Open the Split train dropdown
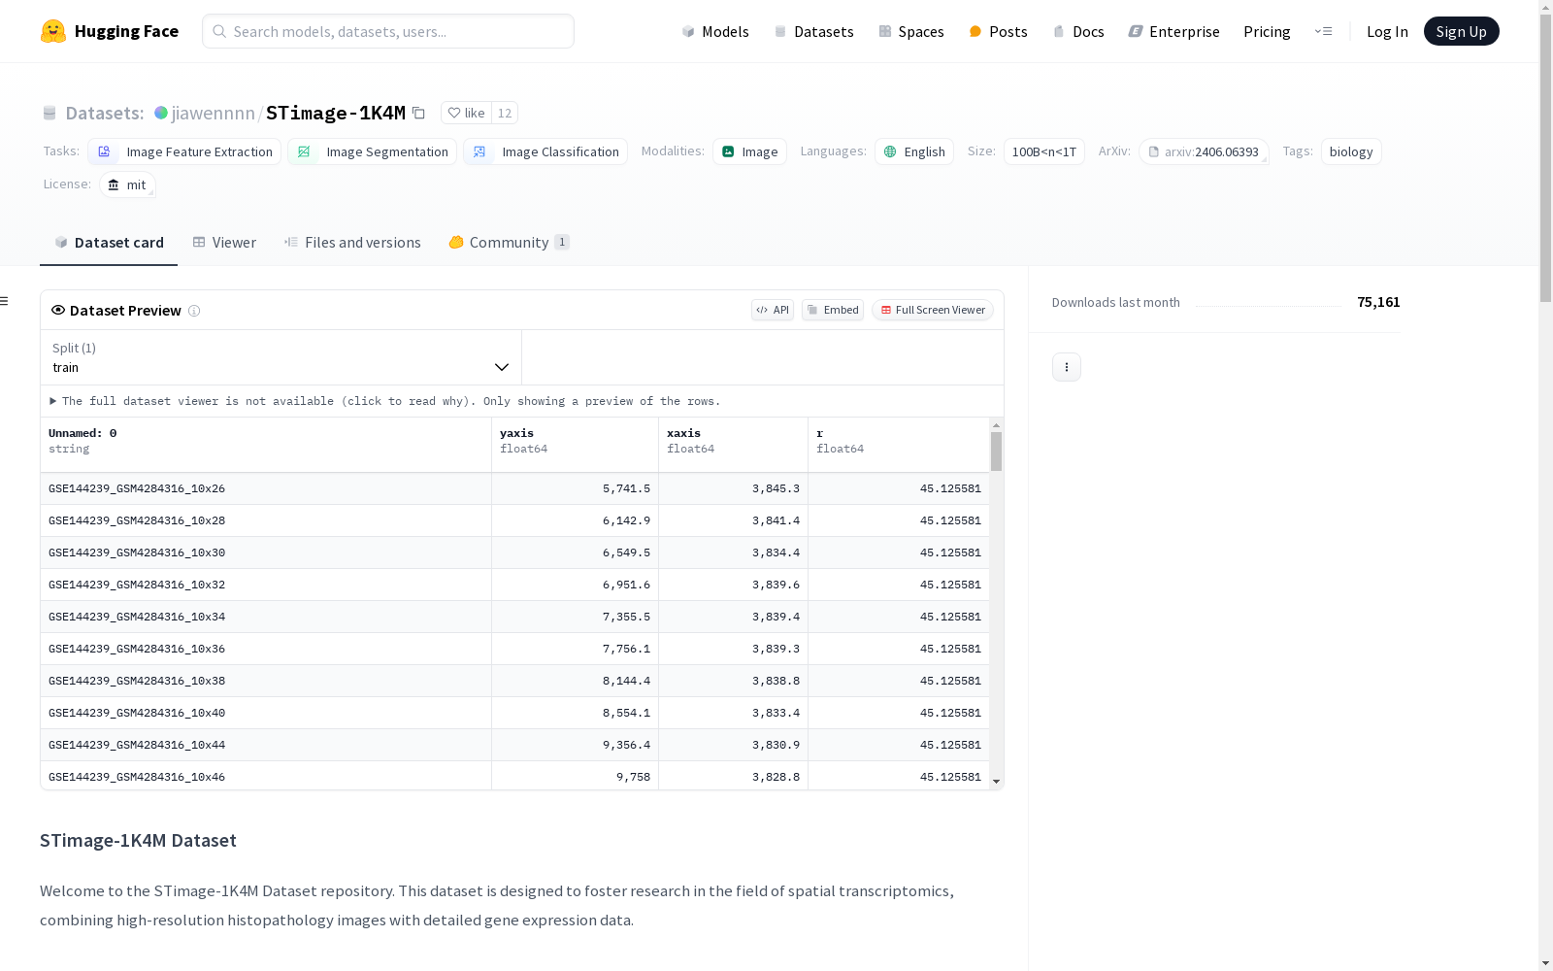 click(x=281, y=357)
